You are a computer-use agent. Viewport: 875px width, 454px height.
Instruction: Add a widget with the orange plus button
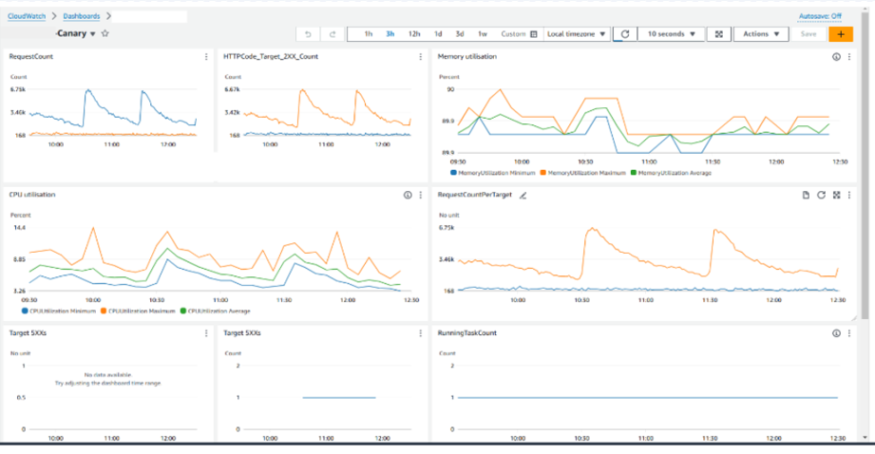point(840,34)
